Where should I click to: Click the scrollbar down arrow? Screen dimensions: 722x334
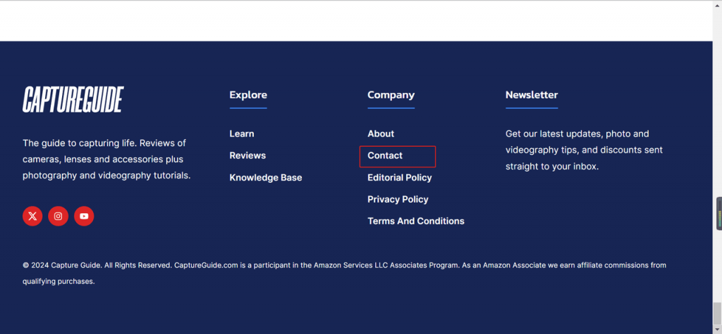717,329
